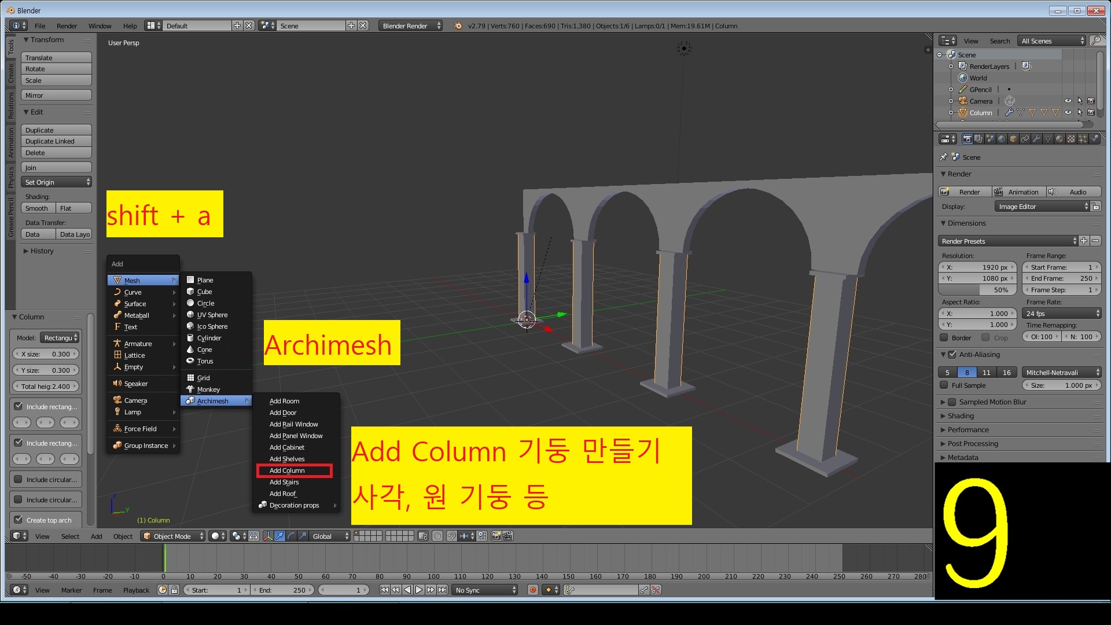
Task: Toggle the Anti-Aliasing checkbox
Action: [952, 355]
